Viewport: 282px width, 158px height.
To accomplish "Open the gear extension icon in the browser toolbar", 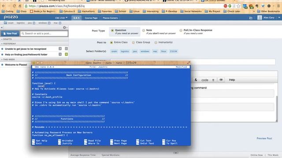I will coord(269,6).
